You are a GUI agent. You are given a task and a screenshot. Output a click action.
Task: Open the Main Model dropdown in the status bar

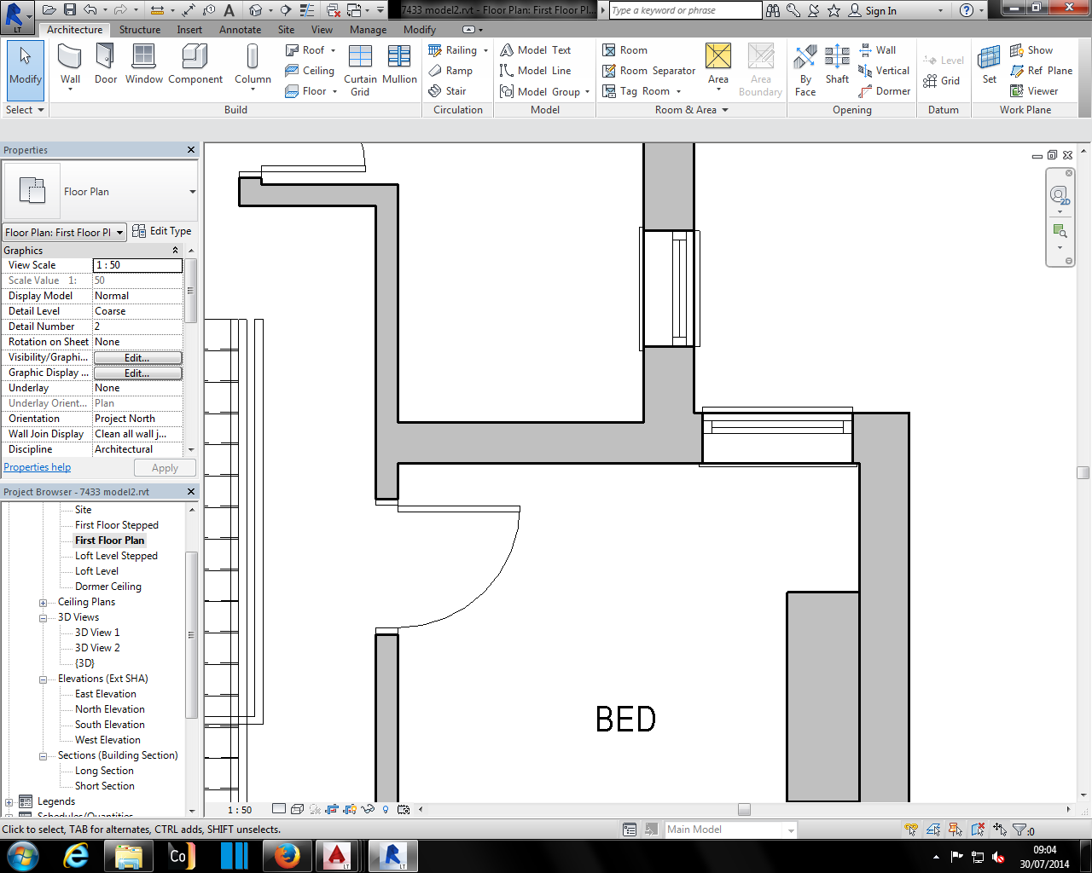tap(789, 829)
